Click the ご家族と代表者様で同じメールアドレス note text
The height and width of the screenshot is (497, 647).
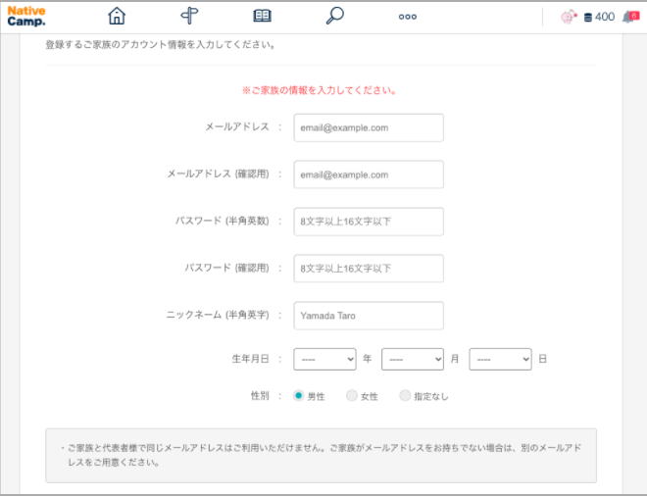click(321, 455)
